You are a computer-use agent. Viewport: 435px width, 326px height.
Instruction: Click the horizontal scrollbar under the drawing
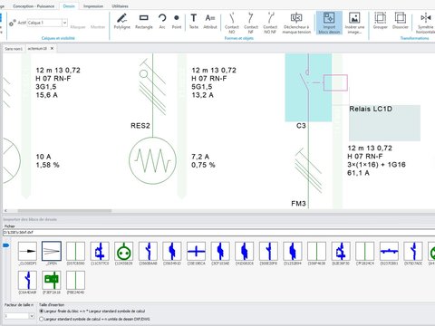tap(64, 211)
